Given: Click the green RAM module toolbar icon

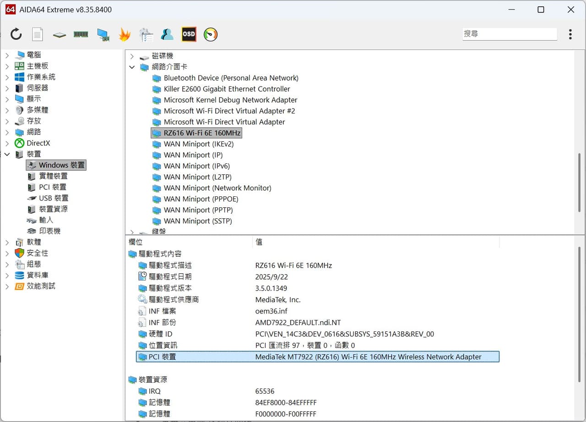Looking at the screenshot, I should tap(81, 34).
